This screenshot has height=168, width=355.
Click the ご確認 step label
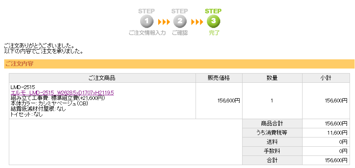[180, 33]
